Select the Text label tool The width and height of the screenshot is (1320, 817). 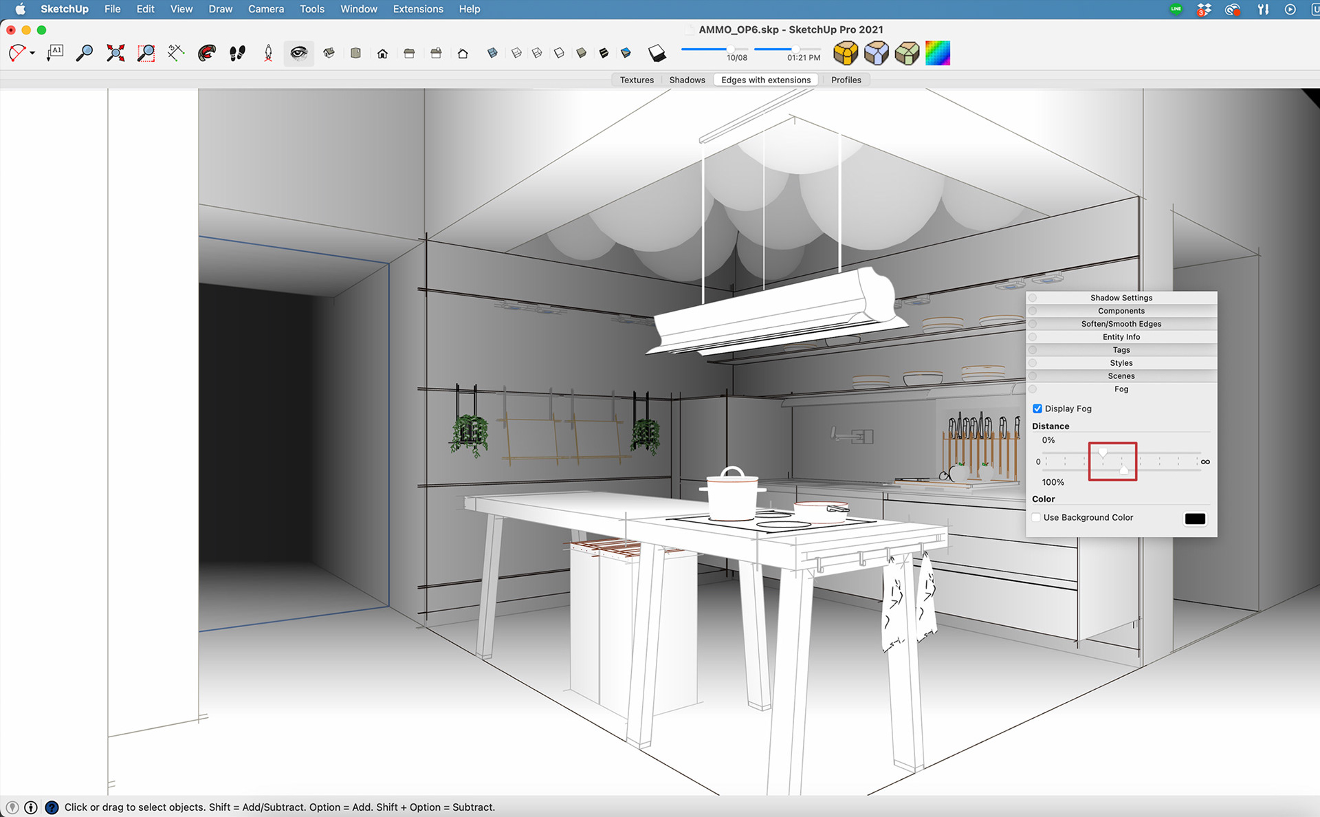pyautogui.click(x=55, y=53)
